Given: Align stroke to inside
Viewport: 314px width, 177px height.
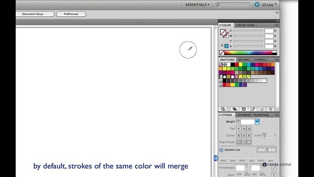Looking at the screenshot, I should tap(244, 142).
